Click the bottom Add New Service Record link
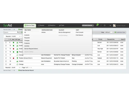Viewport: 129px width, 97px height. point(26,70)
